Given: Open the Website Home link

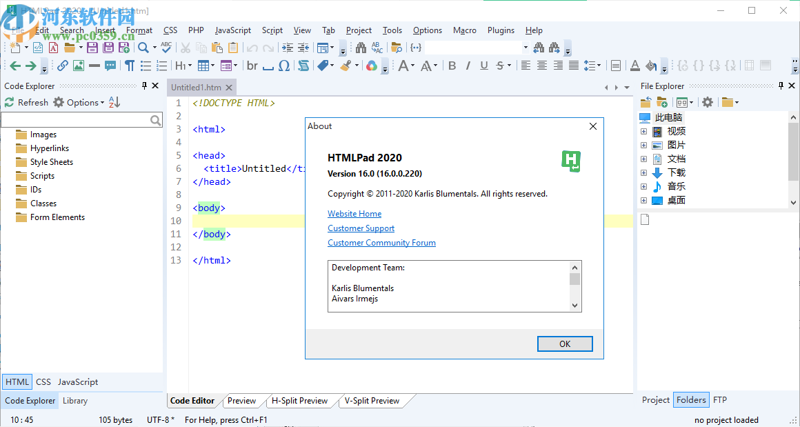Looking at the screenshot, I should pos(354,214).
